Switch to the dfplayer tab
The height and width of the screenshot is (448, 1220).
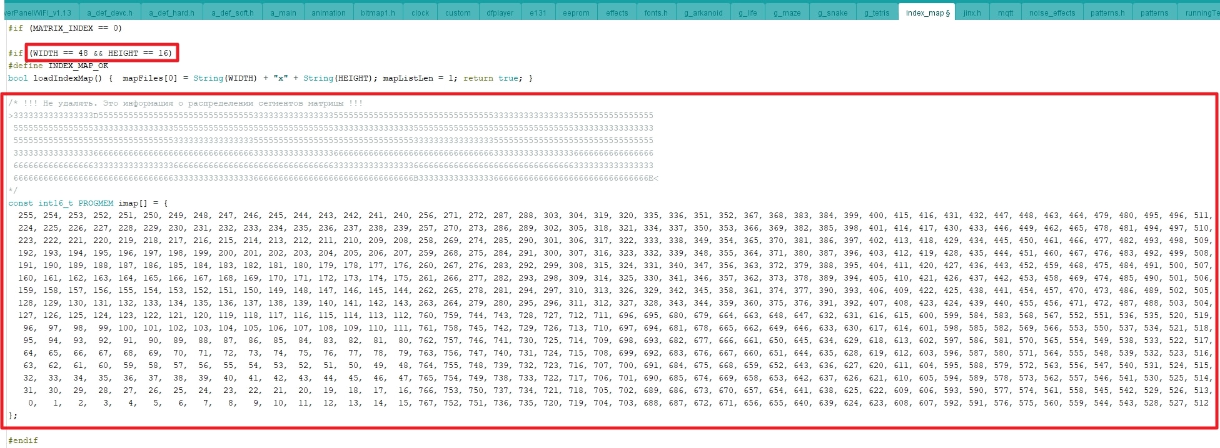tap(500, 12)
